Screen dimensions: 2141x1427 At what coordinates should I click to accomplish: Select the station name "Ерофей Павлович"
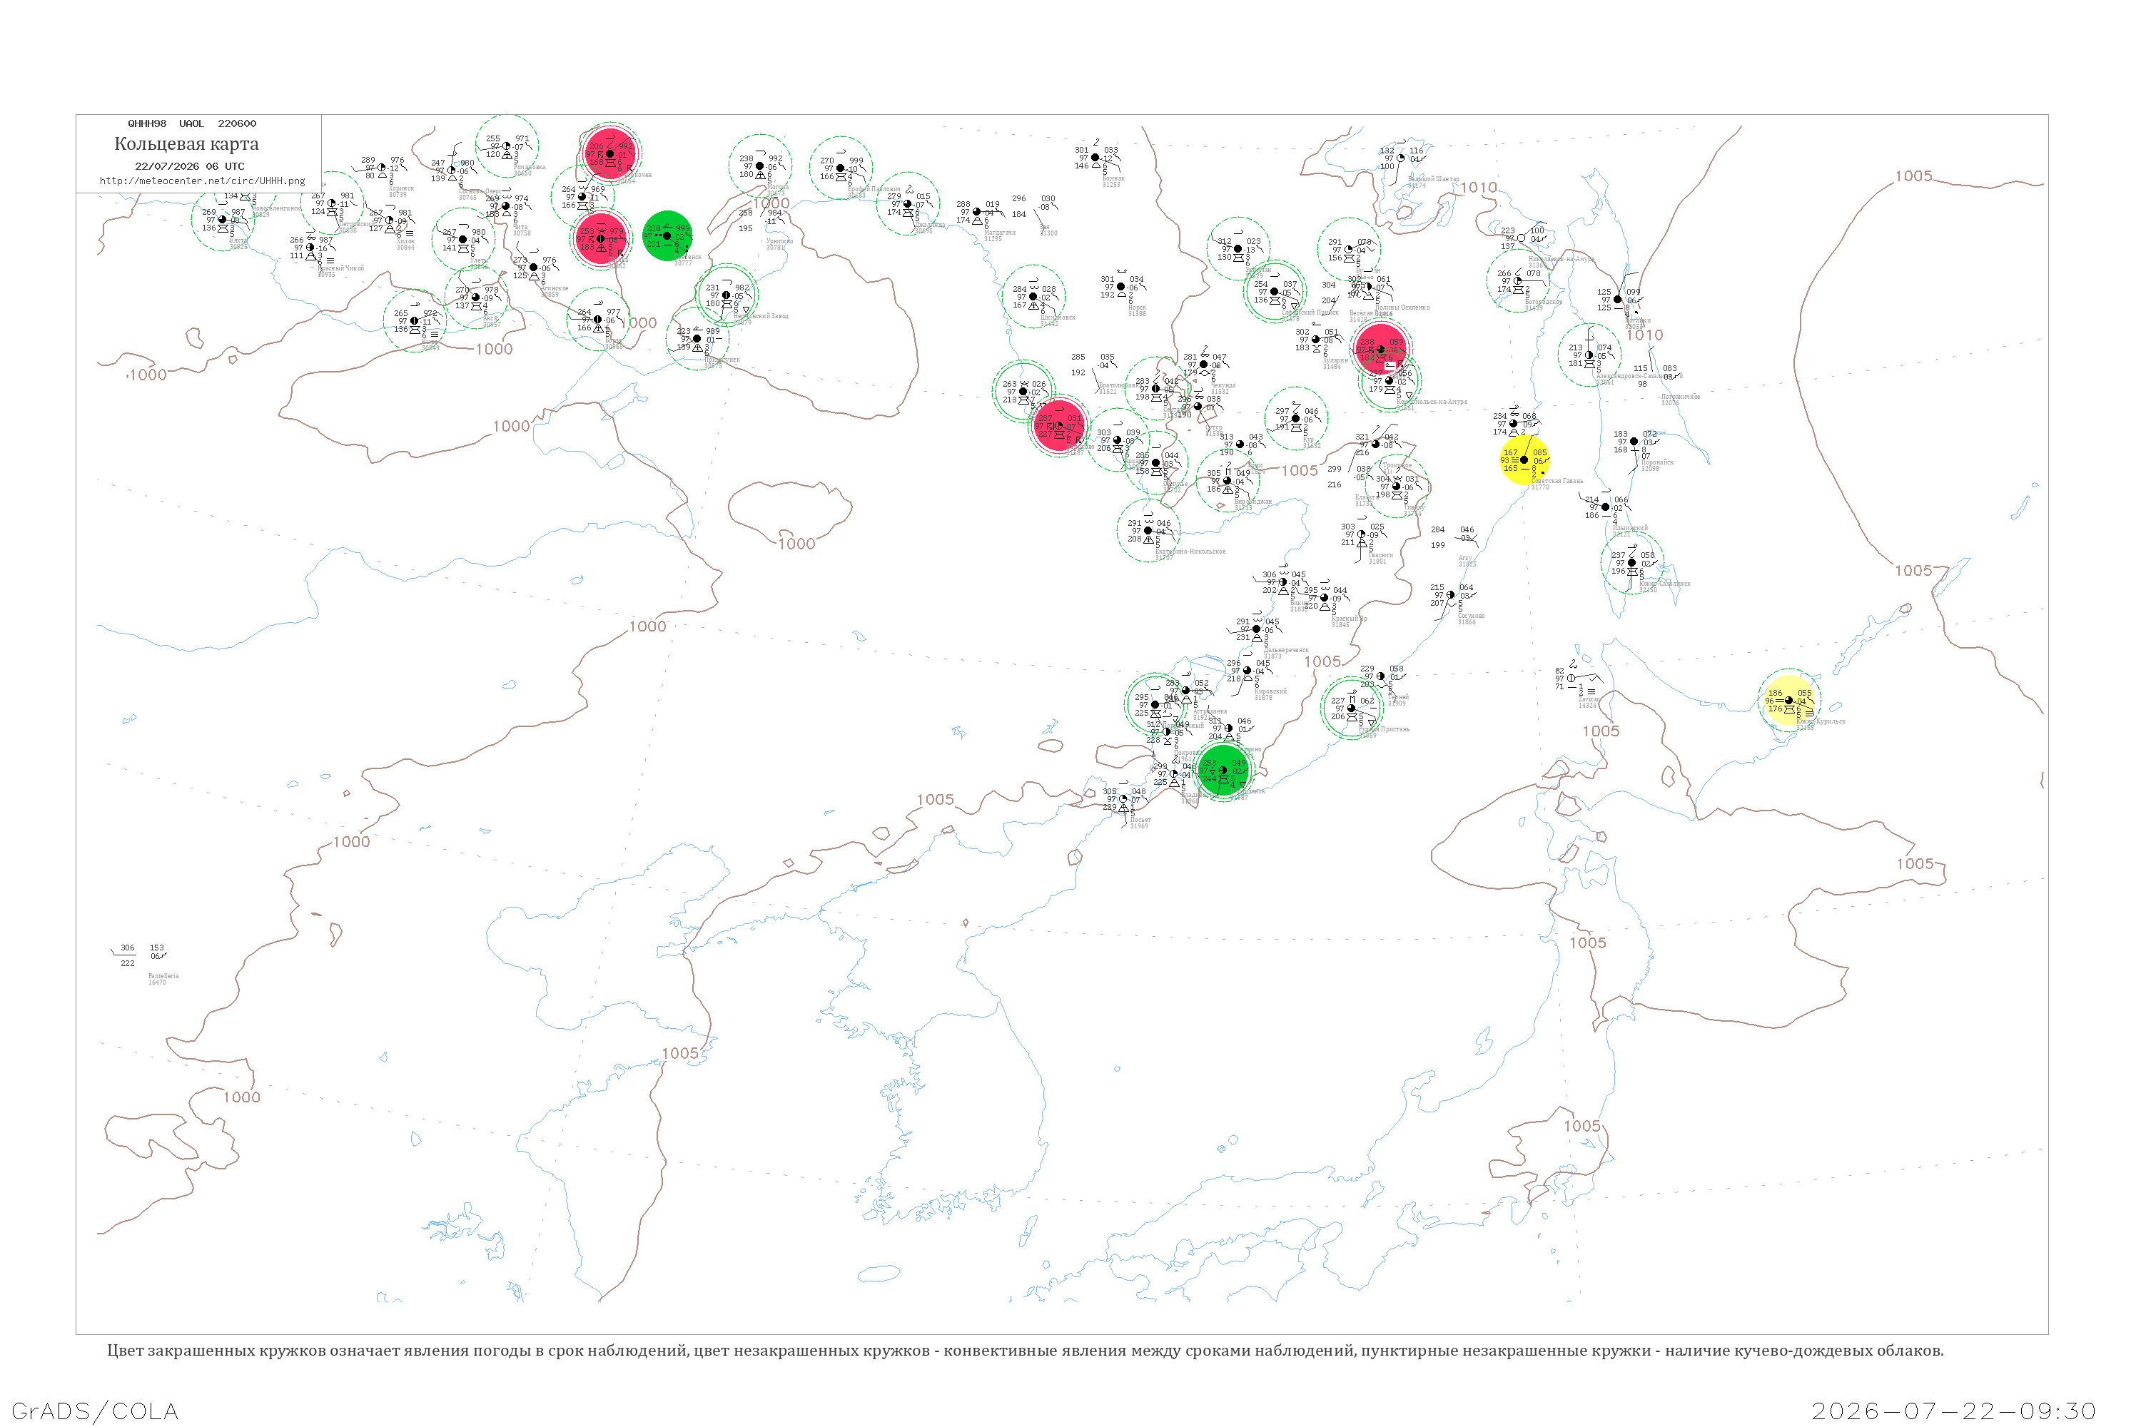[x=874, y=189]
